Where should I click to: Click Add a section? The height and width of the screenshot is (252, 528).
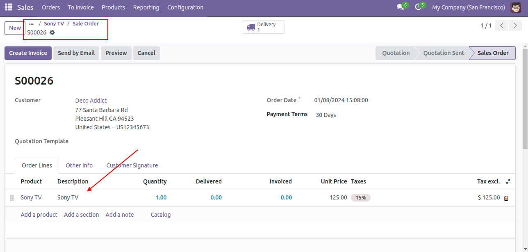[x=82, y=215]
